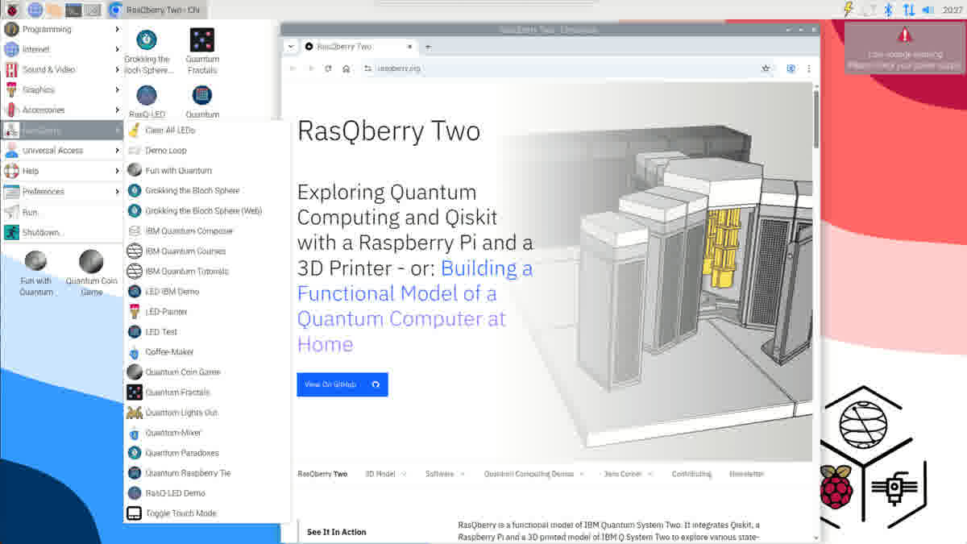
Task: Open Fun with Quantum desktop shortcut
Action: pos(36,274)
